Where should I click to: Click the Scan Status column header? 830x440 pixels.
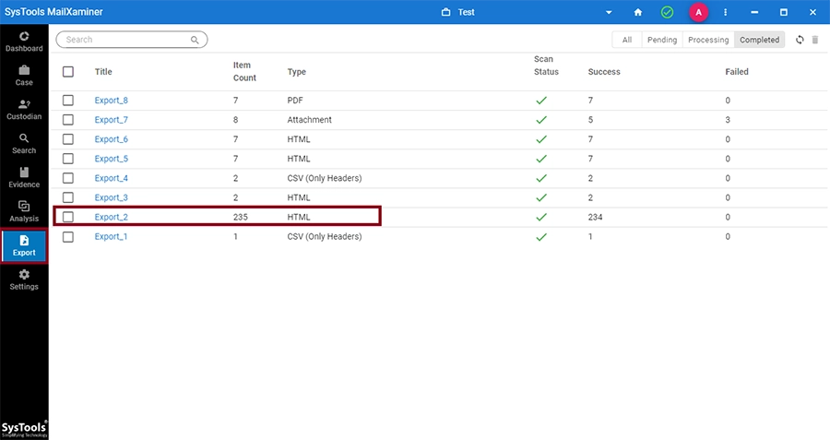546,65
